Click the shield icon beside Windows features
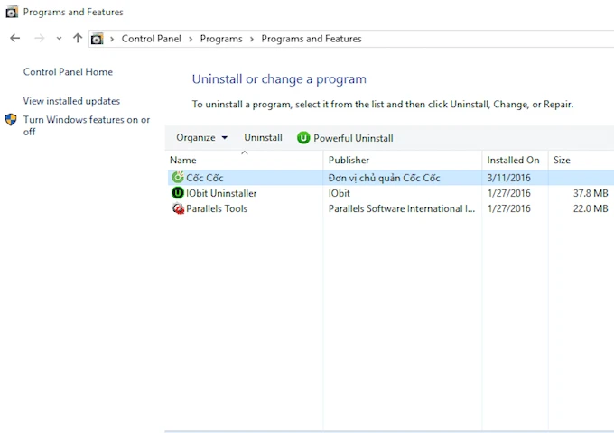 click(11, 120)
